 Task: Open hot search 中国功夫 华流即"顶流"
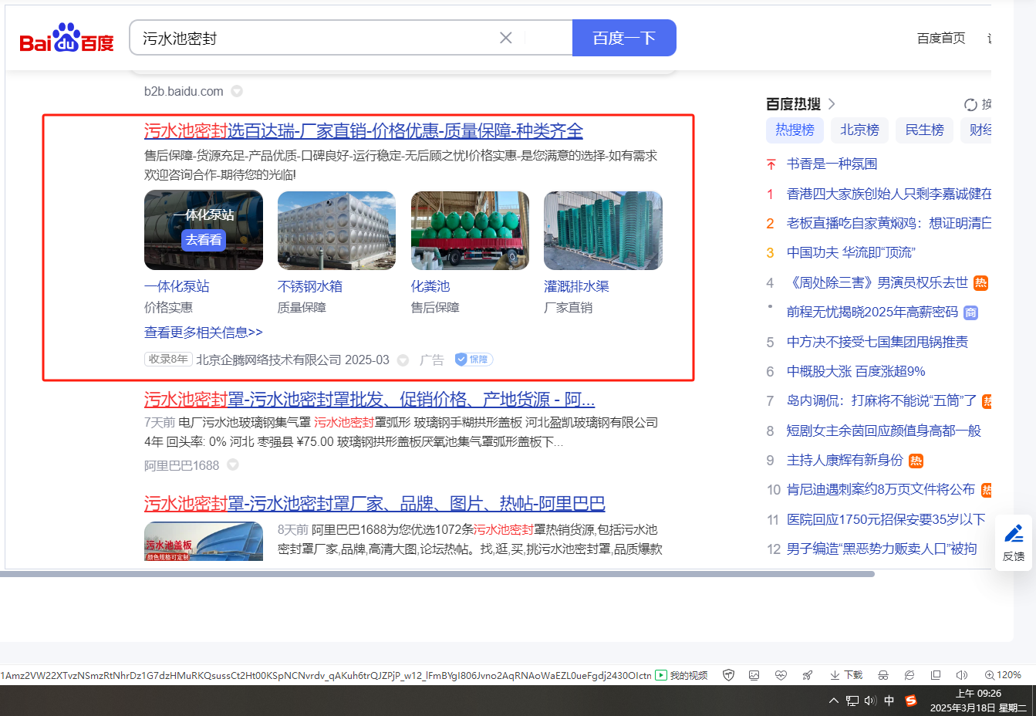[851, 252]
